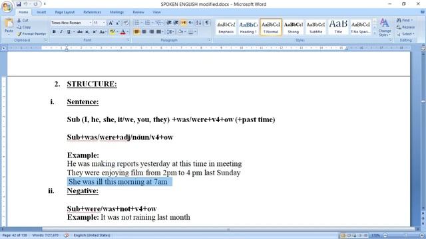426x239 pixels.
Task: Apply text highlight color
Action: [x=112, y=32]
